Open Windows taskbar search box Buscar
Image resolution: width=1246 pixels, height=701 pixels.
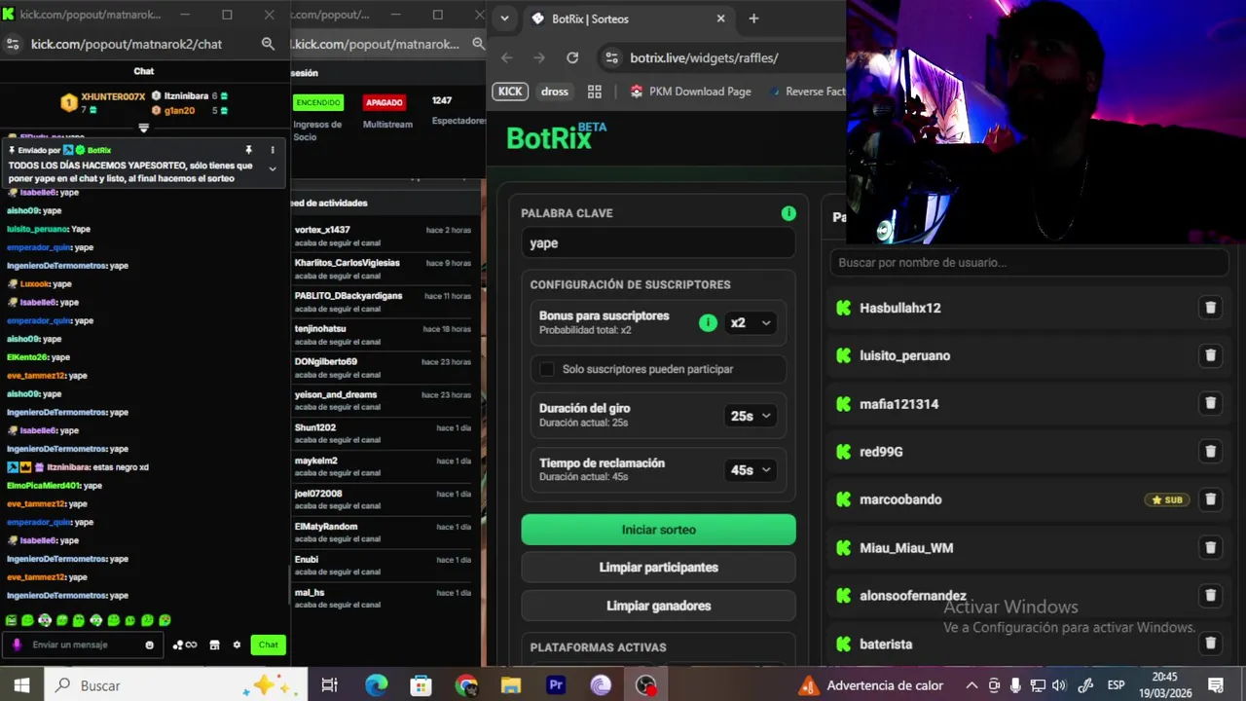(175, 685)
